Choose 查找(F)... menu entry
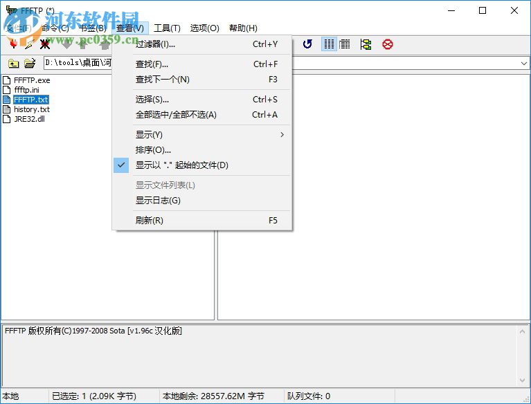Screen dimensions: 531x404 tap(203, 64)
